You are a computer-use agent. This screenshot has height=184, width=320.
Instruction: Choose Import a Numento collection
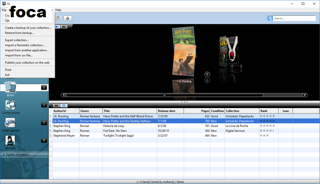point(25,45)
